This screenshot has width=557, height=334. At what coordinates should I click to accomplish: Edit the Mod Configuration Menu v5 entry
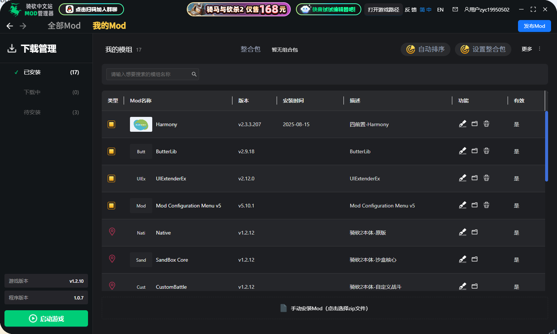(463, 205)
